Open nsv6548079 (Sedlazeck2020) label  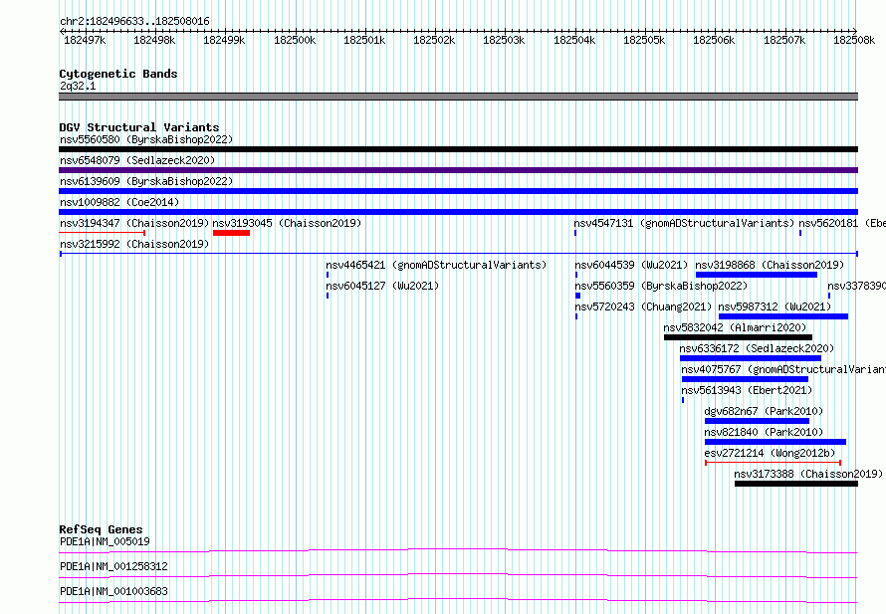137,160
